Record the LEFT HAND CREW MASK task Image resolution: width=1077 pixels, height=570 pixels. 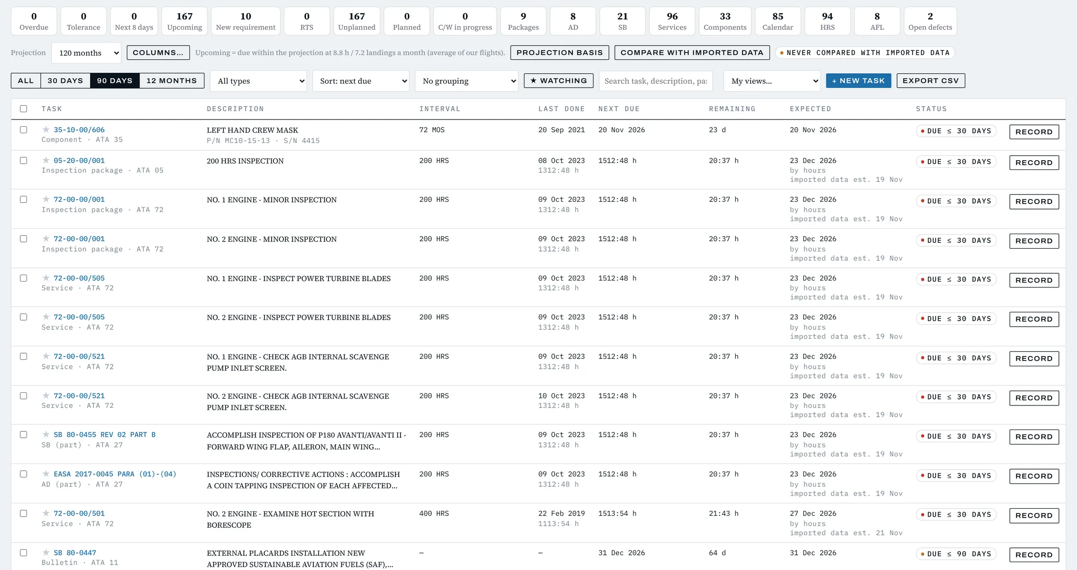click(x=1034, y=132)
